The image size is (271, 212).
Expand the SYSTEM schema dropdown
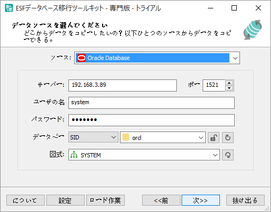click(x=215, y=155)
